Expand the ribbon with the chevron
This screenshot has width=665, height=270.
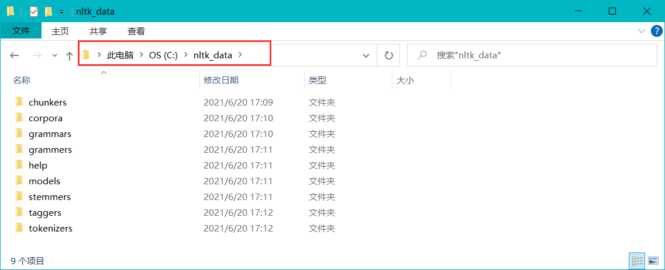tap(641, 31)
